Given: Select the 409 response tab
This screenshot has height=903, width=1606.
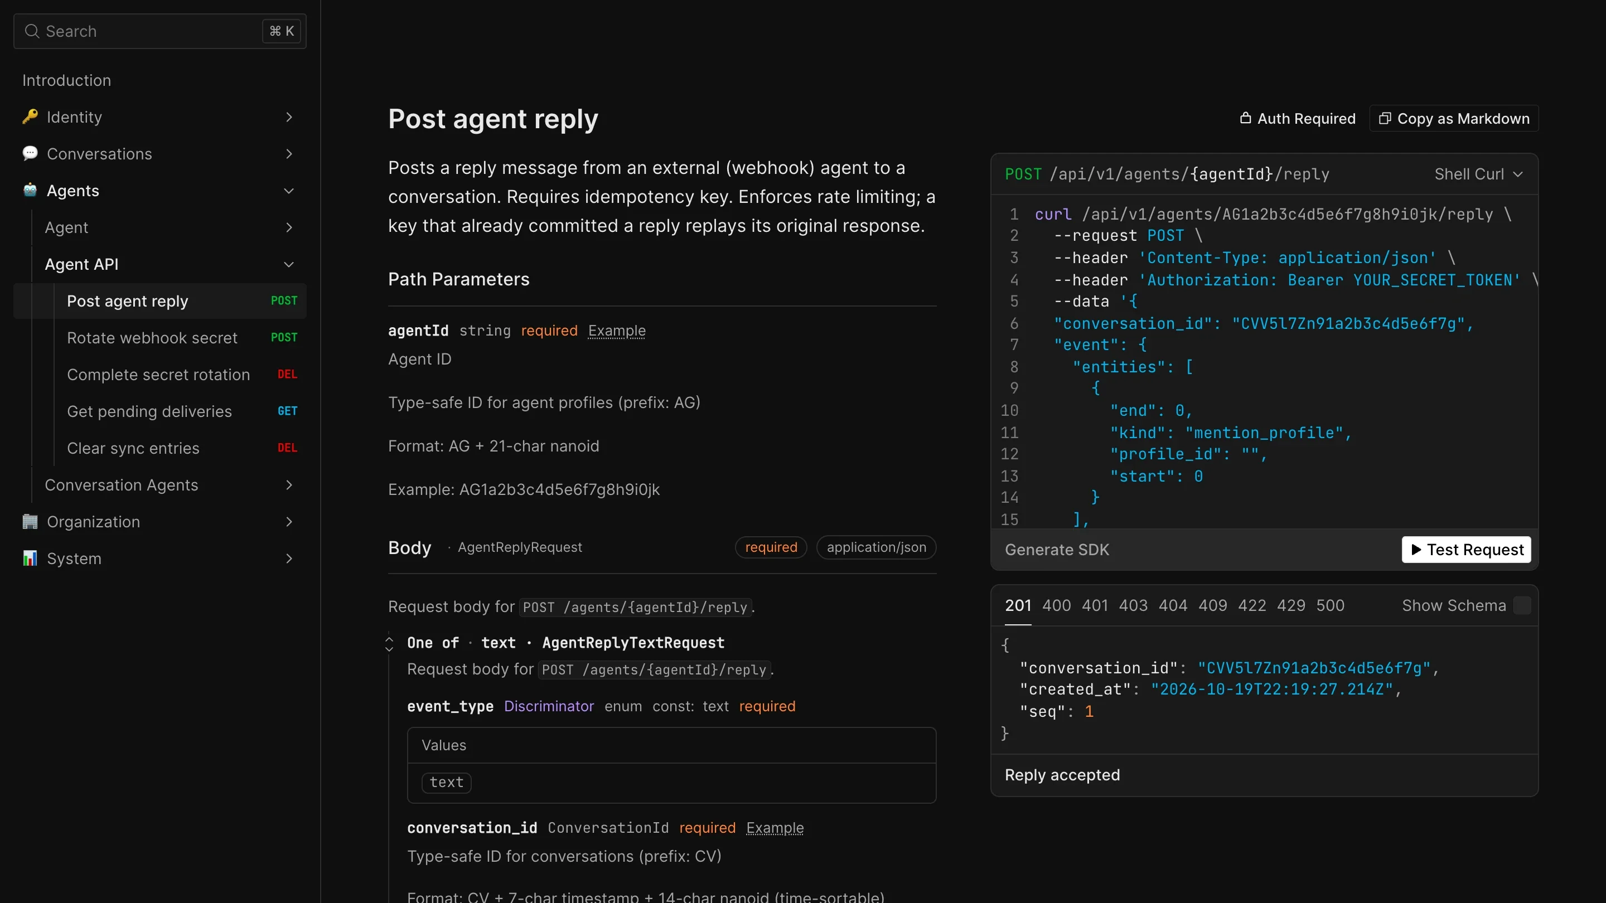Looking at the screenshot, I should point(1213,606).
